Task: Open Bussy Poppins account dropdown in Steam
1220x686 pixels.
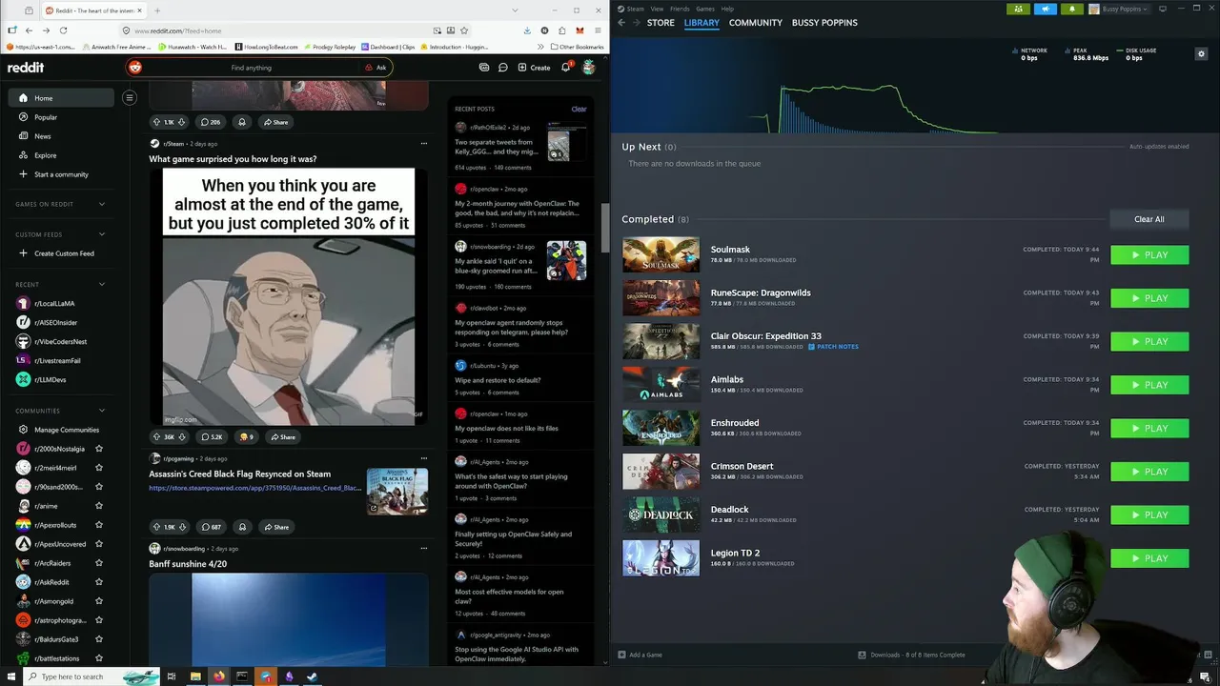Action: 1119,9
